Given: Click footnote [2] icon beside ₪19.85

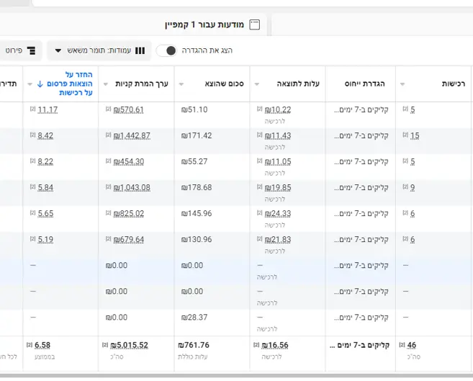Looking at the screenshot, I should click(x=259, y=187).
